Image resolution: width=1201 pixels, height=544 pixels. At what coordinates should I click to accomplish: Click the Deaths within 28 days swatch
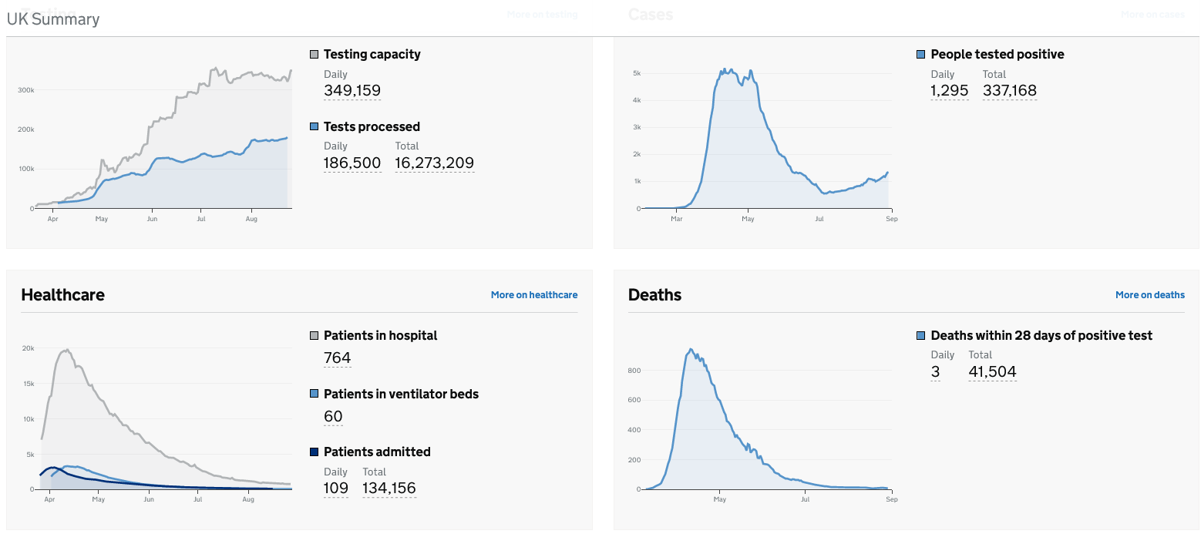click(x=921, y=336)
